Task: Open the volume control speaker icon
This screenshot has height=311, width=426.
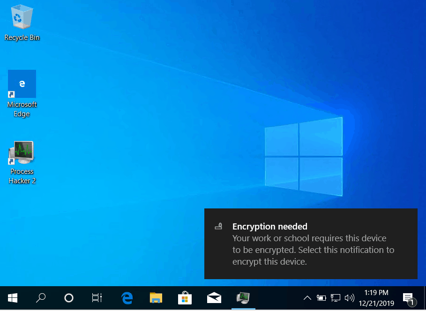Action: tap(349, 297)
